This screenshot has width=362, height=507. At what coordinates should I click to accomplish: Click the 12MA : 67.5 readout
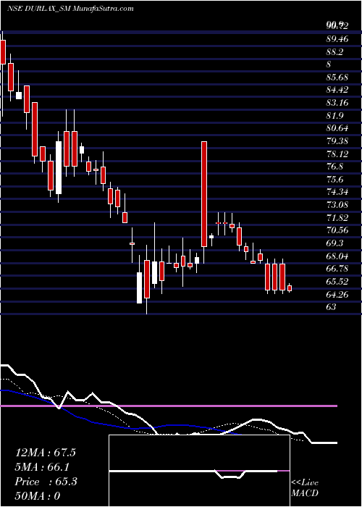pos(45,453)
